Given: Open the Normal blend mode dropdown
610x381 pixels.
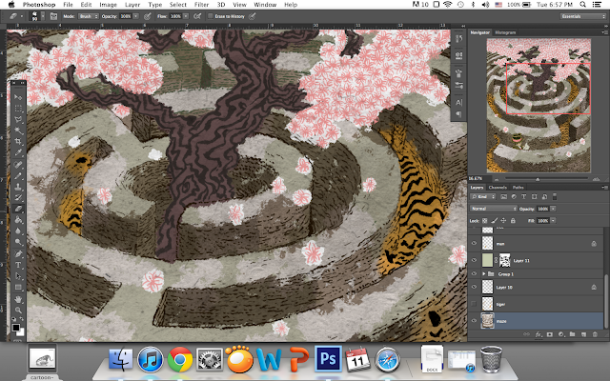Looking at the screenshot, I should pyautogui.click(x=494, y=209).
